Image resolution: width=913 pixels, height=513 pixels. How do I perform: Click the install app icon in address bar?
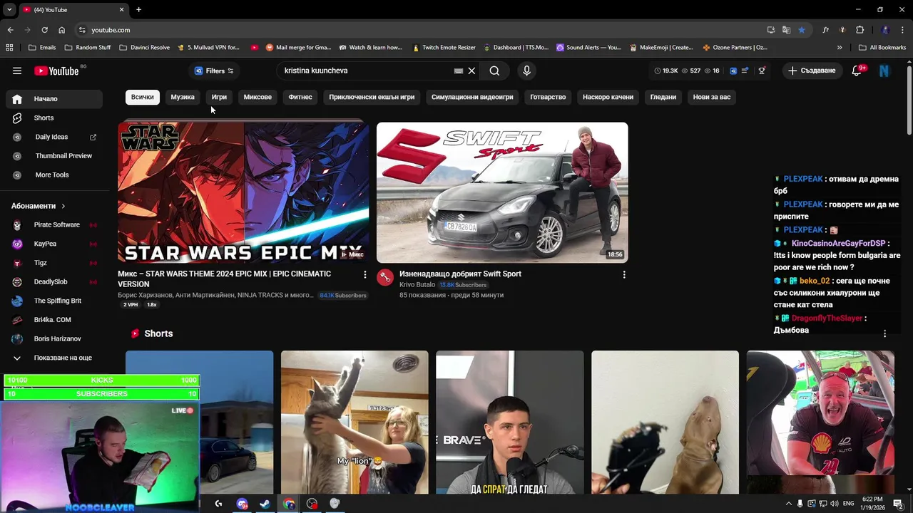771,30
